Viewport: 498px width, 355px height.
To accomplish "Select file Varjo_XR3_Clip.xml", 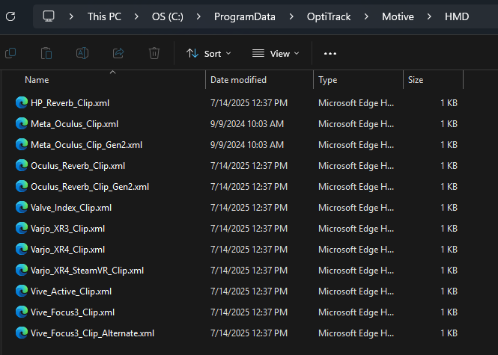I will tap(67, 229).
